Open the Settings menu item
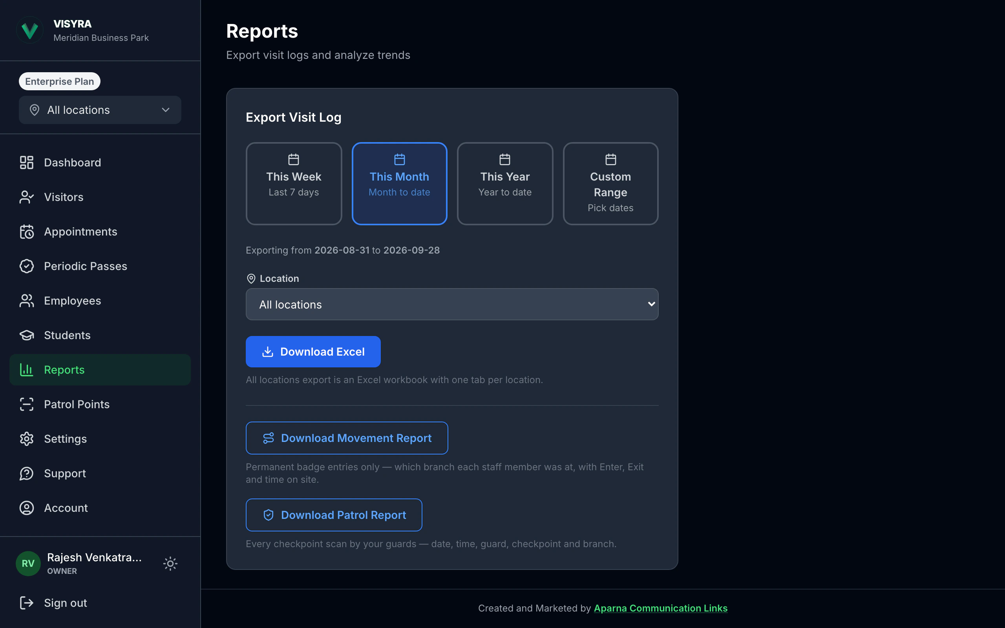The width and height of the screenshot is (1005, 628). click(100, 438)
